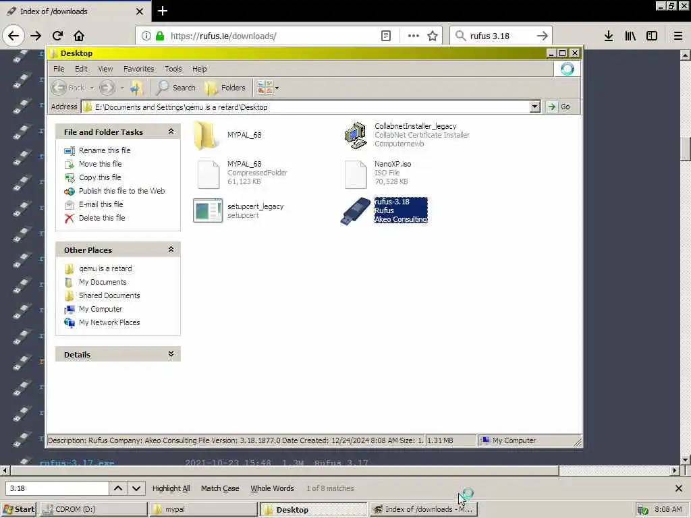Select the rufus-3.18 USB icon
The height and width of the screenshot is (518, 691).
356,211
